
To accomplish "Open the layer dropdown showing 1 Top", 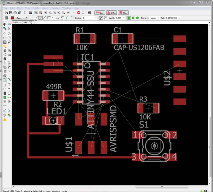I will (x=19, y=18).
